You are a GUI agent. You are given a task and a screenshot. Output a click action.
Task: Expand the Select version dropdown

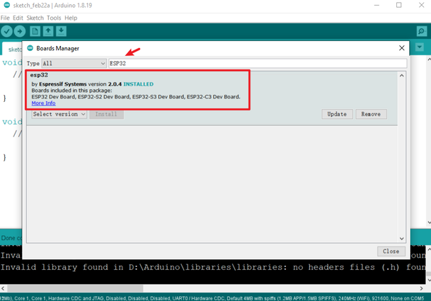(x=59, y=114)
